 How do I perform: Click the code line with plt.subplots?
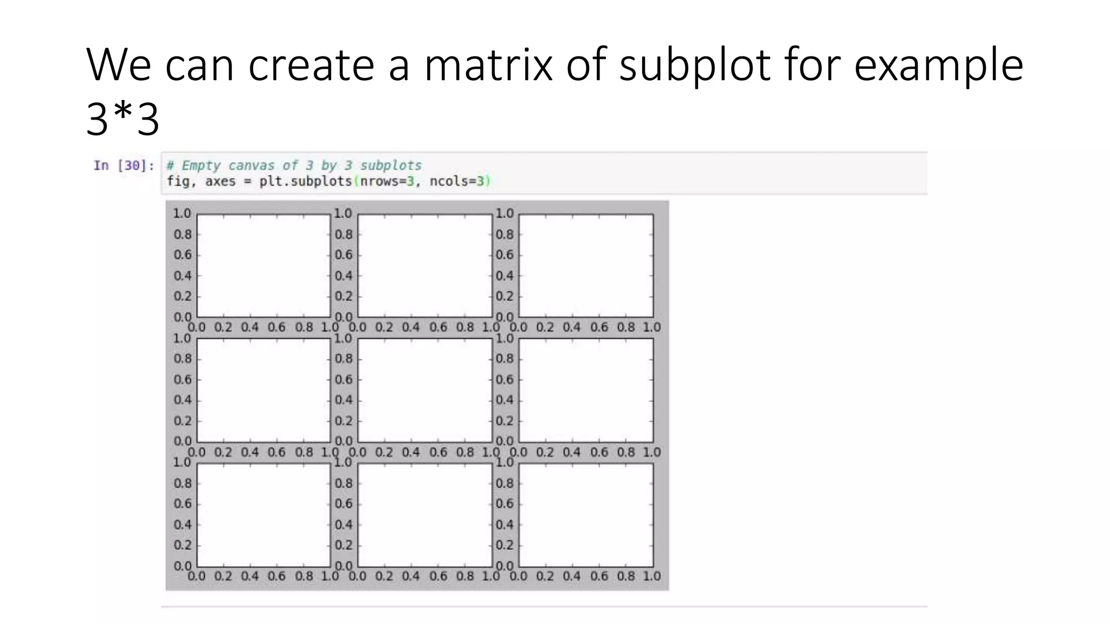coord(328,181)
